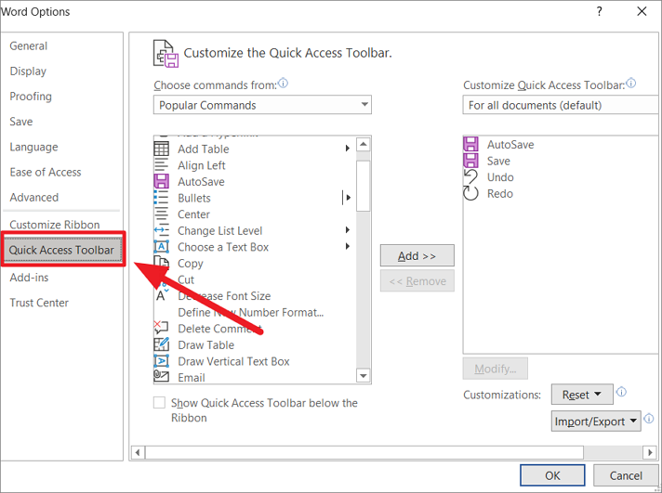This screenshot has height=493, width=662.
Task: Open the Reset dropdown button
Action: click(x=582, y=395)
